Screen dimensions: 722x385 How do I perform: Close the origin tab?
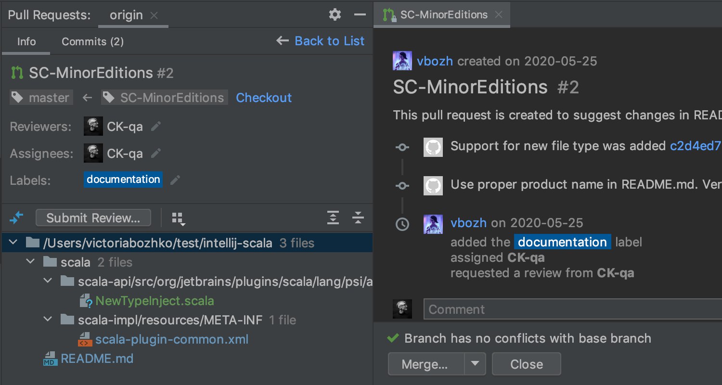tap(154, 15)
